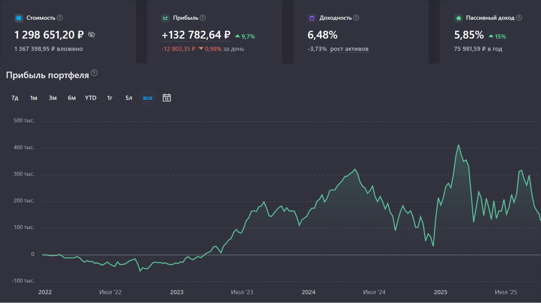
Task: Click help icon next to Пассивный доход
Action: tap(519, 18)
